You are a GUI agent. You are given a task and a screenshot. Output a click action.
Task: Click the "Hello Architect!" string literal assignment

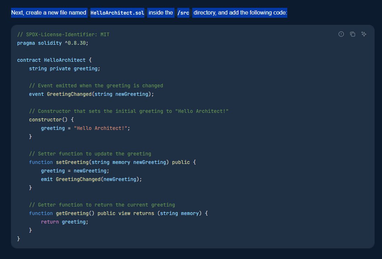(85, 128)
